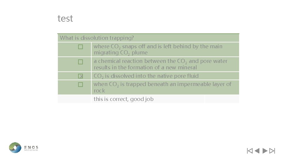Click the empty cell right of the feedback text
The image size is (282, 158).
coord(222,99)
